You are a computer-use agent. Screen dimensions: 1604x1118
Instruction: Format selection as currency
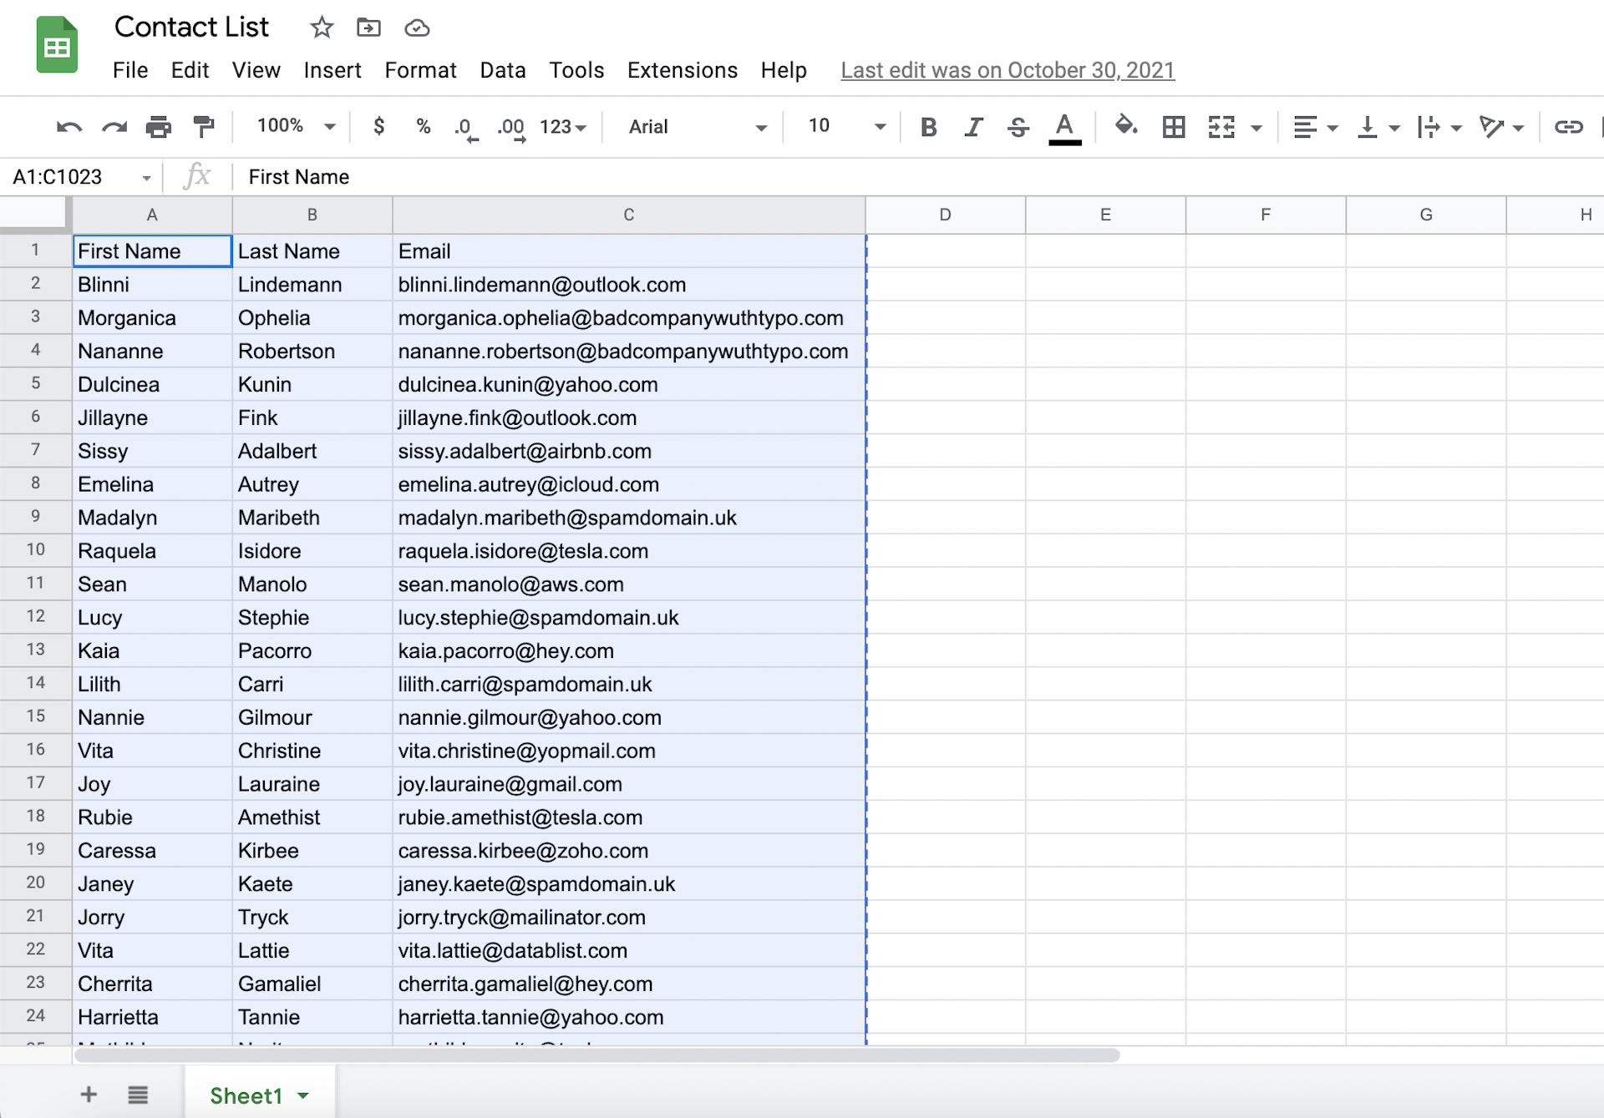pos(378,126)
